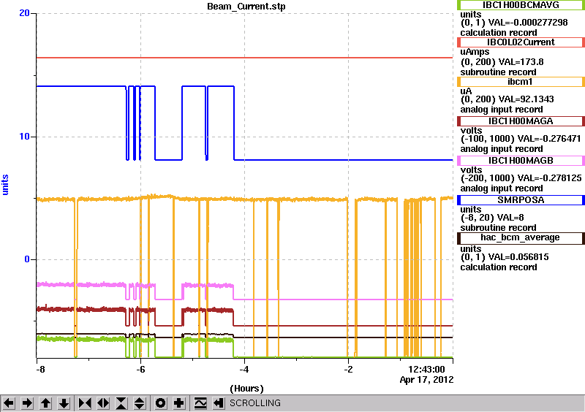Zoom in on value axis (hourglass triangles)

(x=121, y=403)
